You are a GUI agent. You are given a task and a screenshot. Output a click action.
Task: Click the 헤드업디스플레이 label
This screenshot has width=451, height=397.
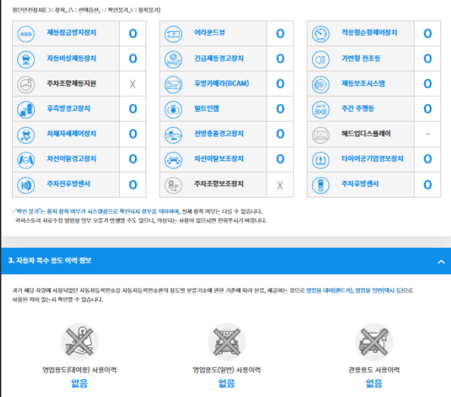pos(366,134)
